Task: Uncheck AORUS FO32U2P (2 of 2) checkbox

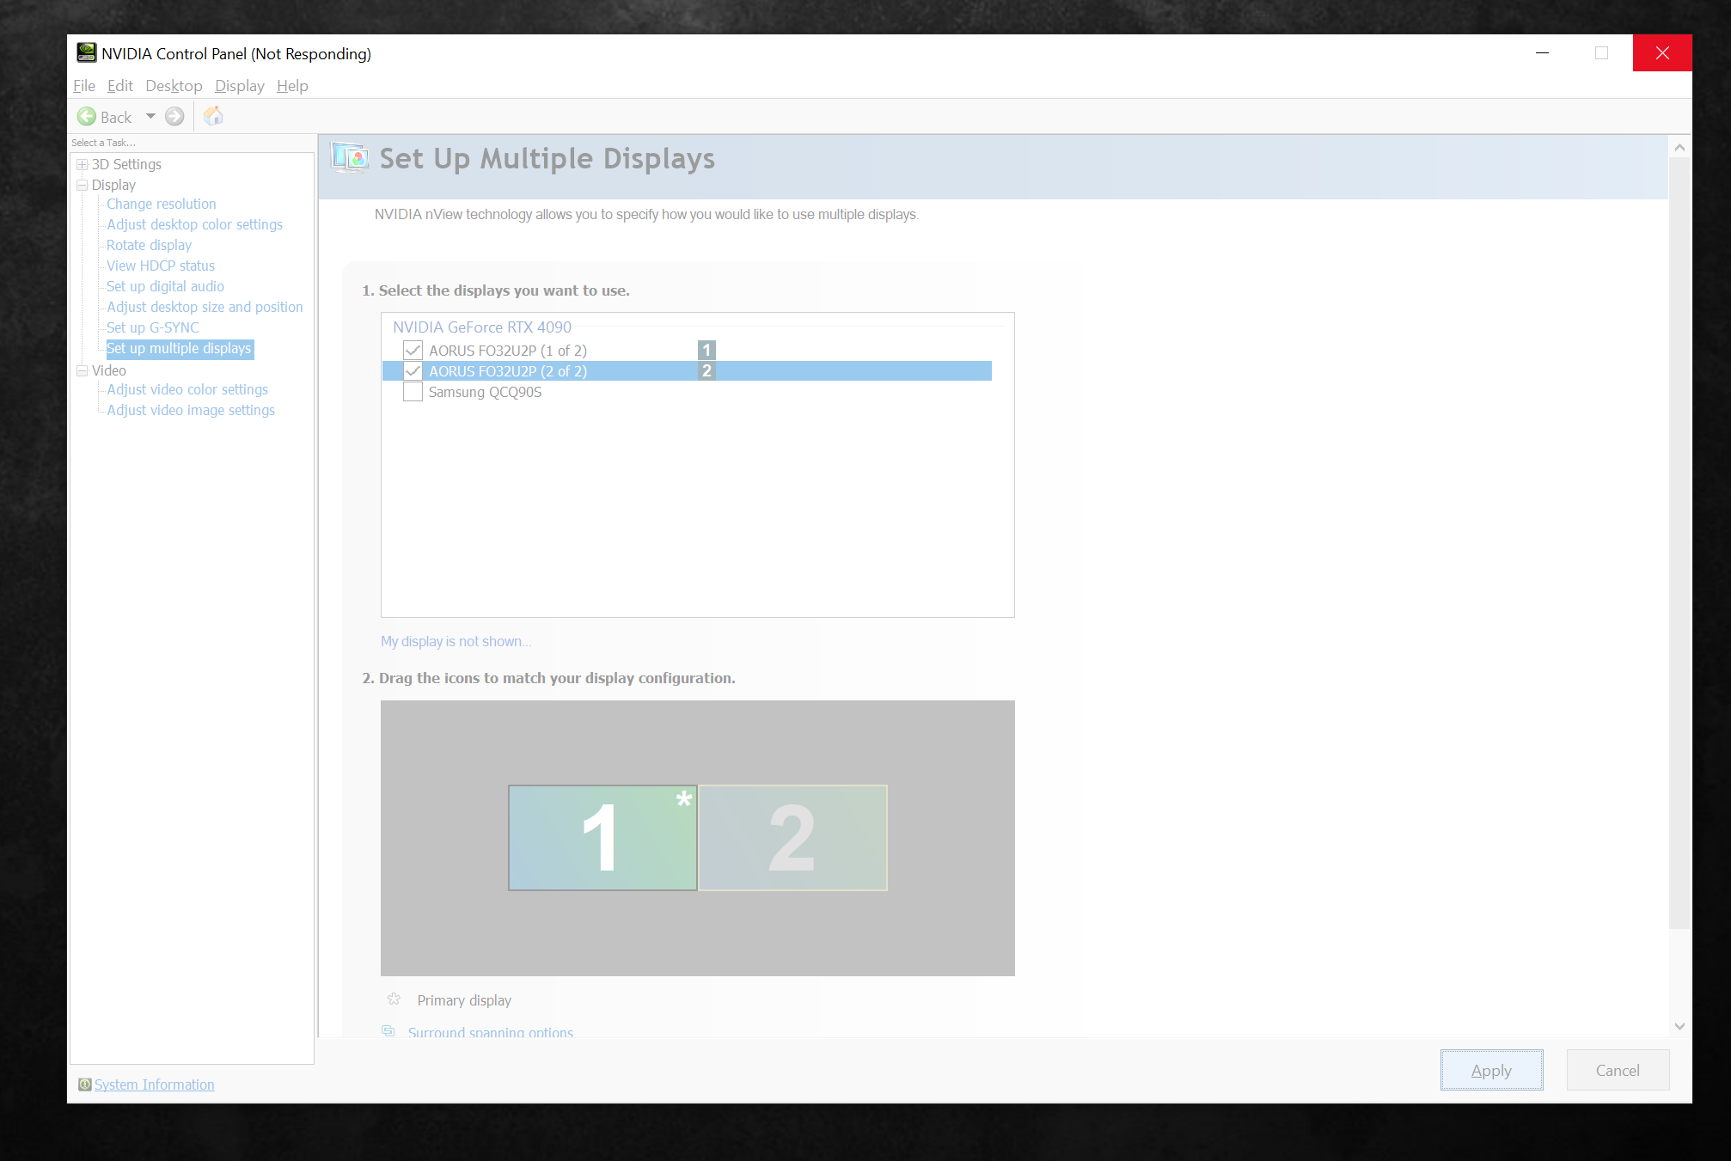Action: point(413,371)
